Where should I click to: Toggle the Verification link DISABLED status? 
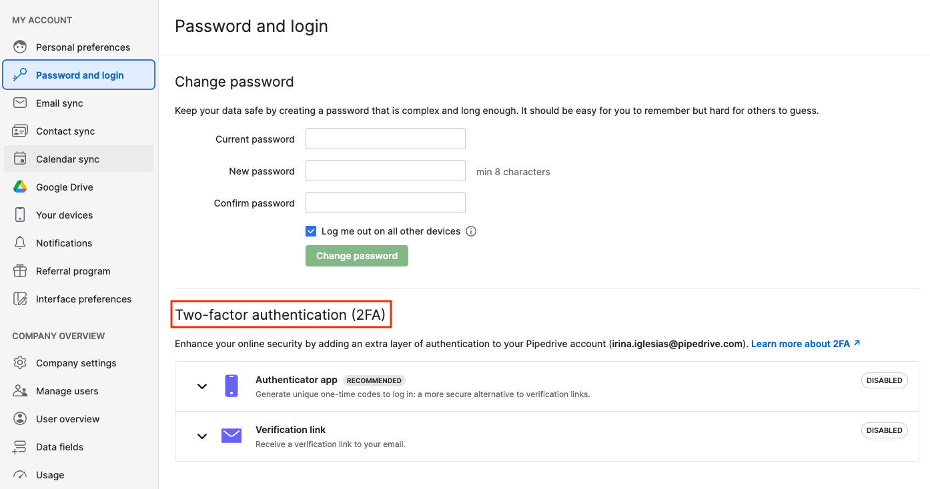pos(884,430)
